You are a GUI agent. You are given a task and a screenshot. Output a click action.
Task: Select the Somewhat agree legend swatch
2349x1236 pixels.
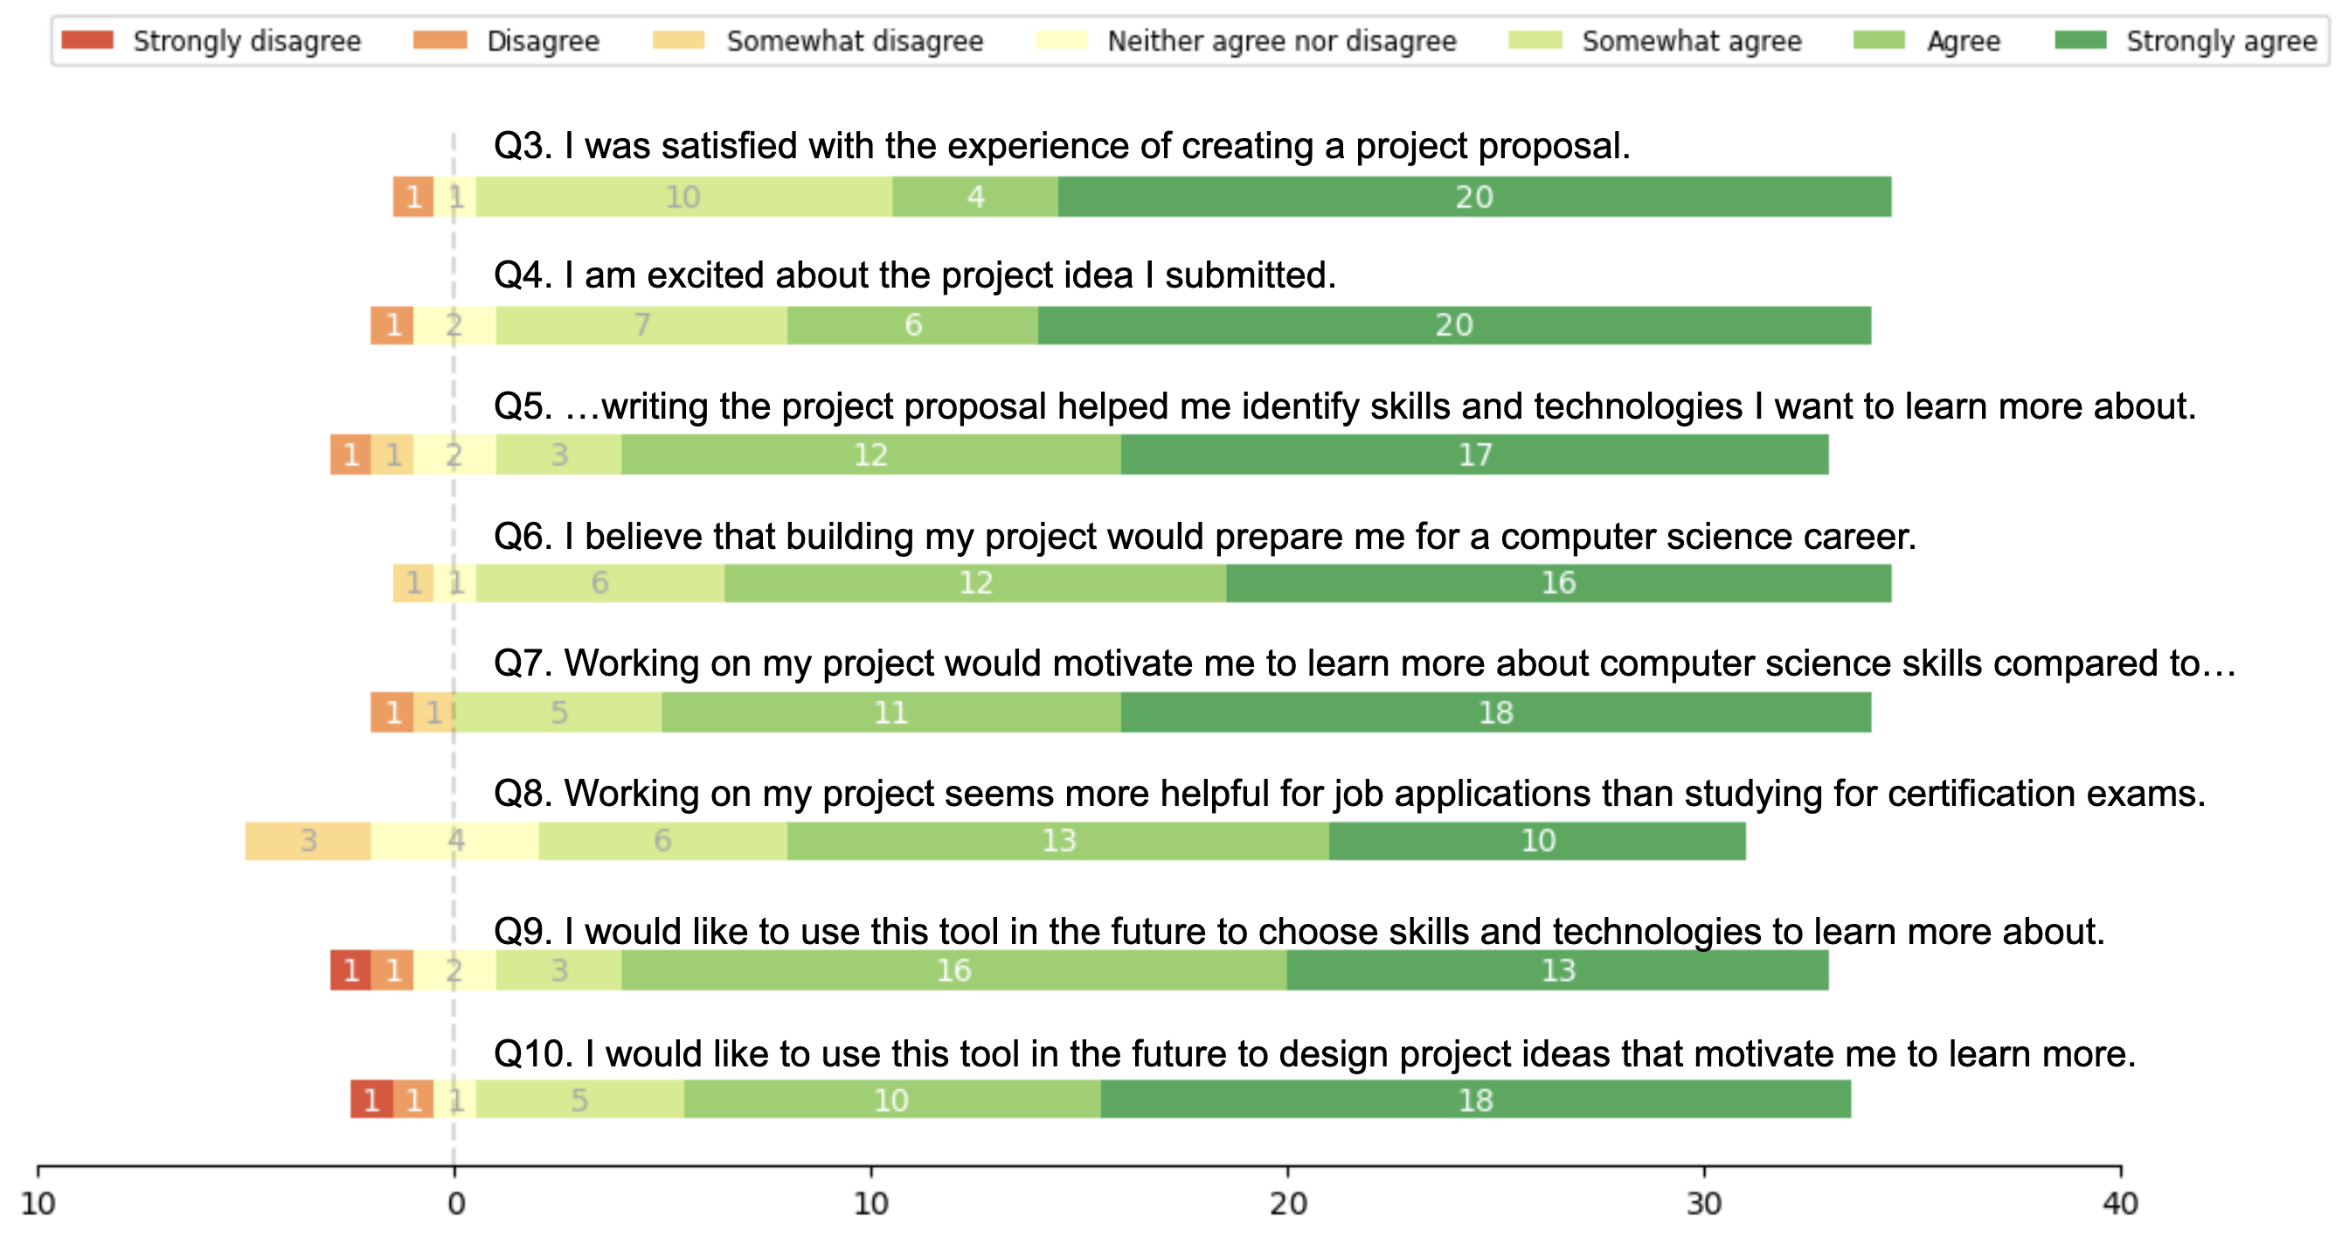pyautogui.click(x=1535, y=40)
